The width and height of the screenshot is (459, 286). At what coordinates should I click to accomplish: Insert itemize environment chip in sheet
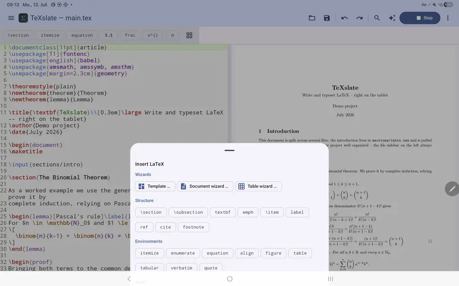pyautogui.click(x=149, y=253)
